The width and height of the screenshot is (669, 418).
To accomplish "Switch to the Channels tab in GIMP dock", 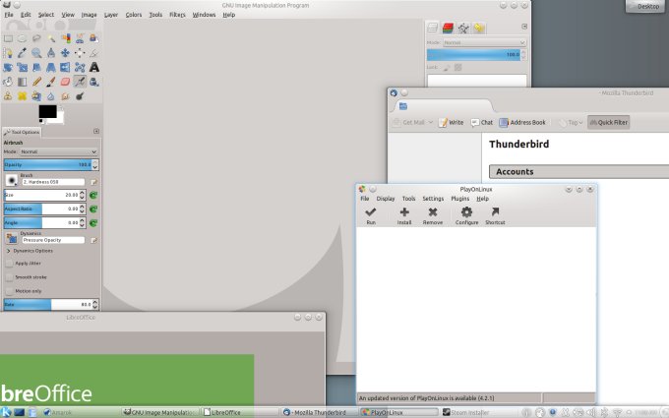I will 448,29.
